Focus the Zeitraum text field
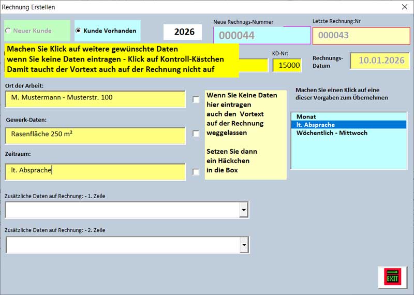414x295 pixels. click(95, 171)
